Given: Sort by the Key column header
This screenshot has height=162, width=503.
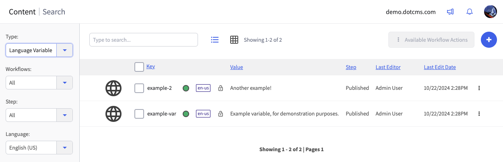Looking at the screenshot, I should click(x=150, y=67).
